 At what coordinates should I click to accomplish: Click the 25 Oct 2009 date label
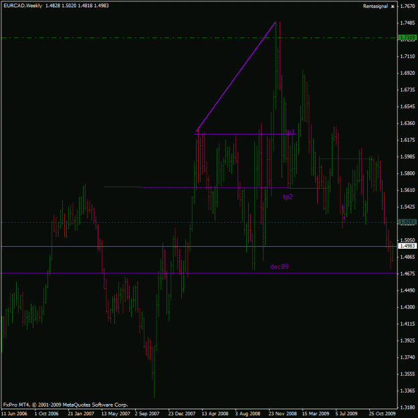[x=383, y=413]
